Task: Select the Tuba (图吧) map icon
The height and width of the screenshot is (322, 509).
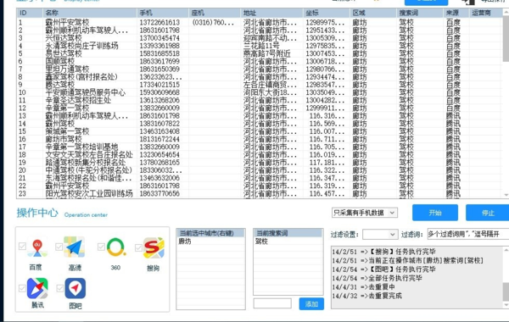Action: [x=76, y=288]
